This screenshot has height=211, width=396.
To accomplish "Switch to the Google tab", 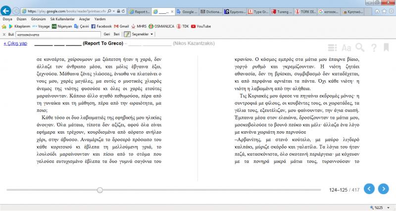I will (187, 11).
